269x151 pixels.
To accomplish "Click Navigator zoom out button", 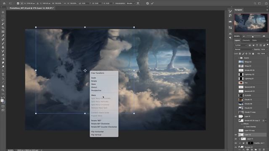I will tap(244, 36).
